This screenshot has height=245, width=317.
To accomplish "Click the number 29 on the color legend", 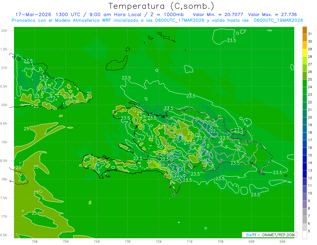I will click(x=310, y=49).
